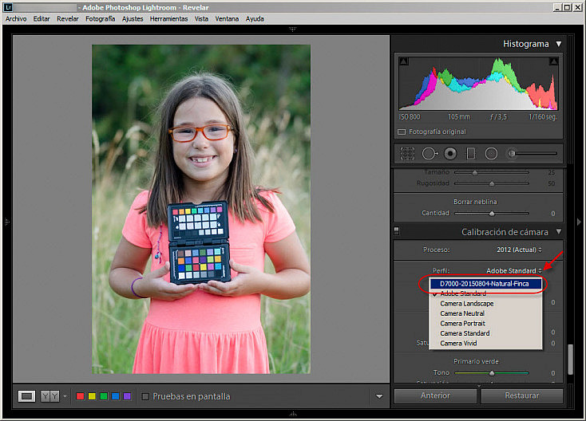Open the Revelar menu
This screenshot has height=421, width=586.
click(68, 18)
